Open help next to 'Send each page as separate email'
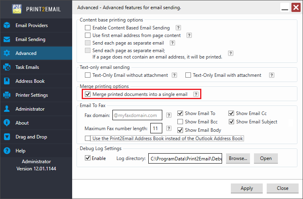 (x=172, y=43)
